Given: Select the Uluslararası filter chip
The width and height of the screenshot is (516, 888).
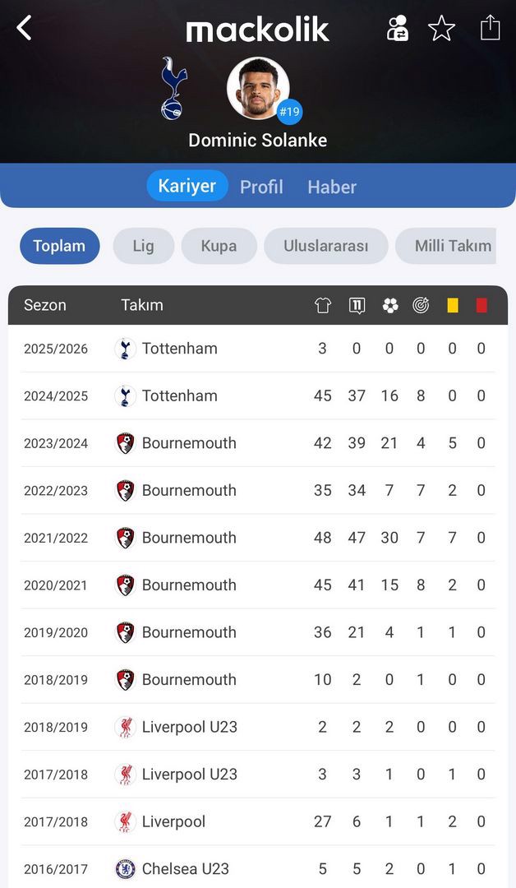Looking at the screenshot, I should pos(325,246).
